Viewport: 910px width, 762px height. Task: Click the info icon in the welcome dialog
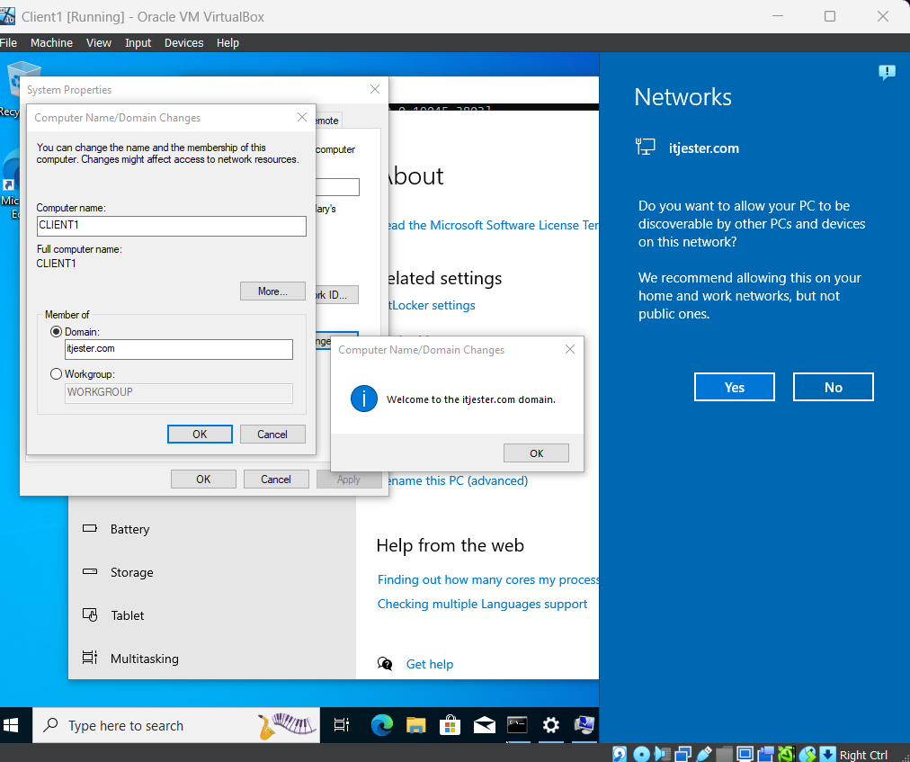tap(364, 399)
